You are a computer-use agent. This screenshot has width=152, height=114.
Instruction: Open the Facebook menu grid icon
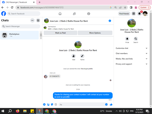coord(134,14)
